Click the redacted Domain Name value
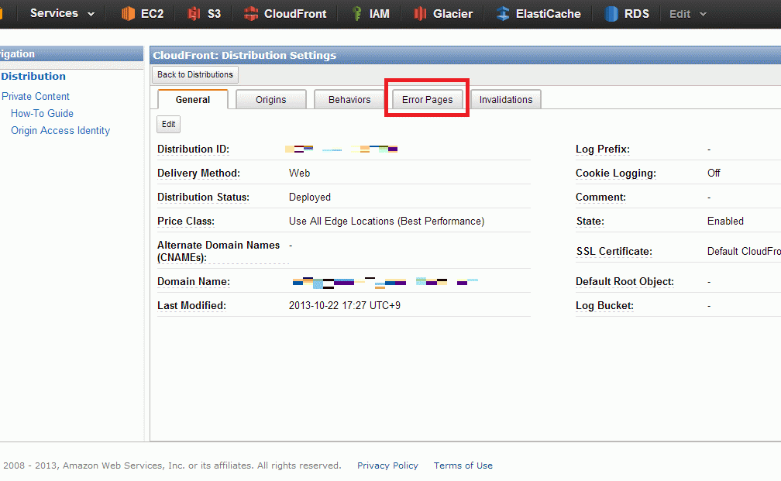 point(385,283)
